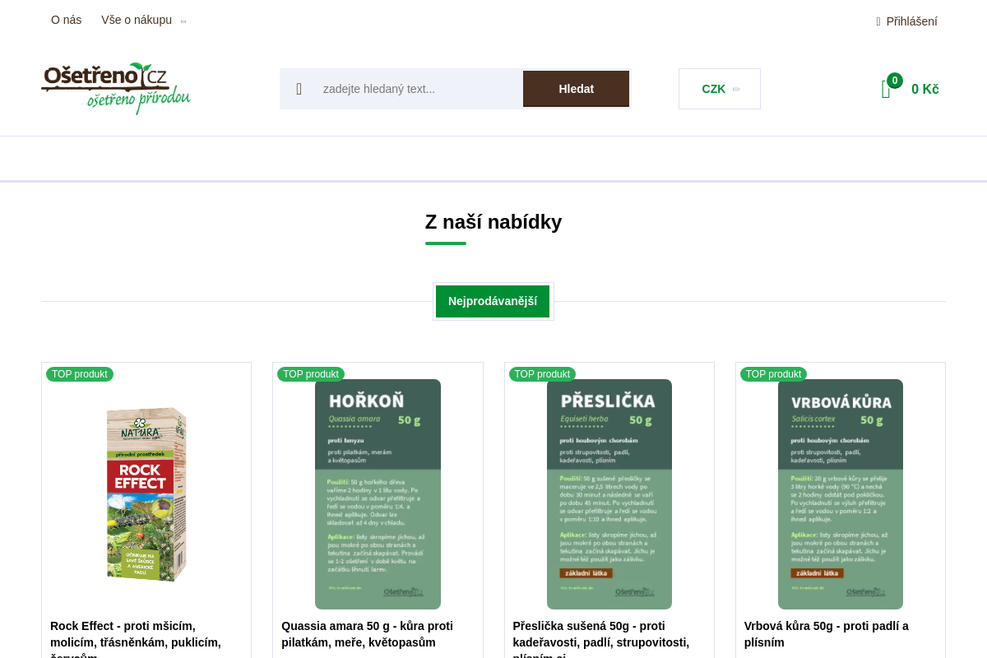Open Rock Effect product image

[x=146, y=494]
